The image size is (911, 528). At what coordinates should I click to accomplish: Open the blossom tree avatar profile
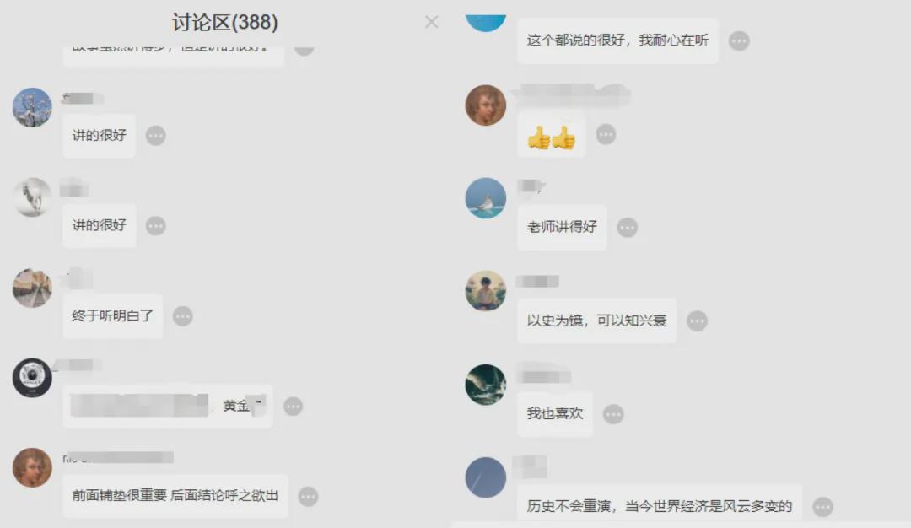pos(33,107)
